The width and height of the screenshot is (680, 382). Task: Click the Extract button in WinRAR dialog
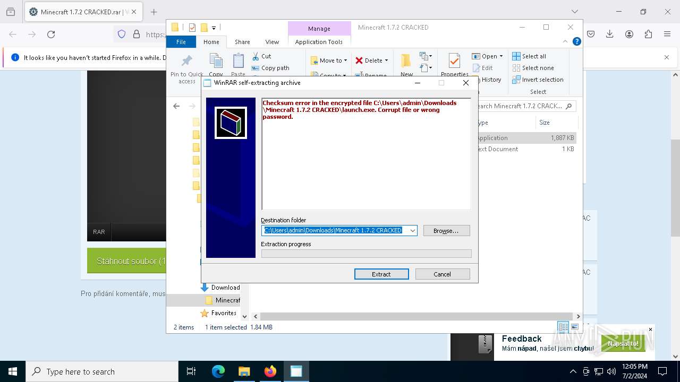point(381,274)
